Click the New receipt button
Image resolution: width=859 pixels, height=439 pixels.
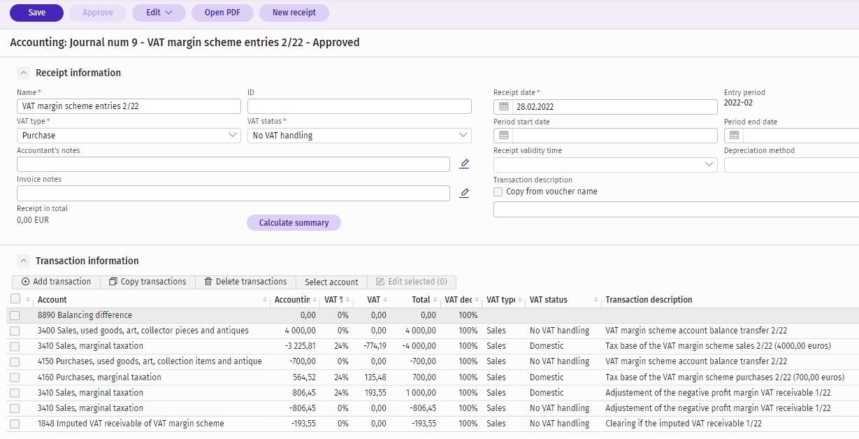coord(294,13)
